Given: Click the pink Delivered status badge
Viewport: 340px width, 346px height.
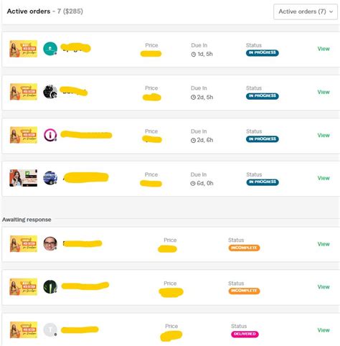Looking at the screenshot, I should click(x=245, y=334).
